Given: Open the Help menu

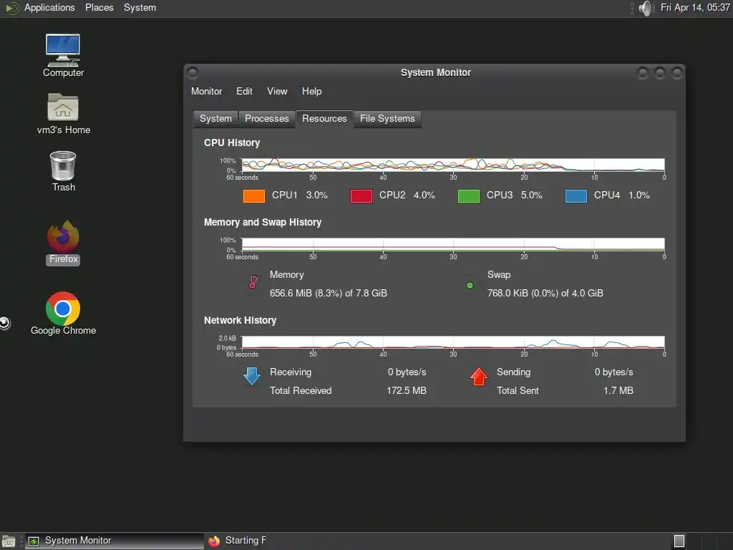Looking at the screenshot, I should coord(311,91).
